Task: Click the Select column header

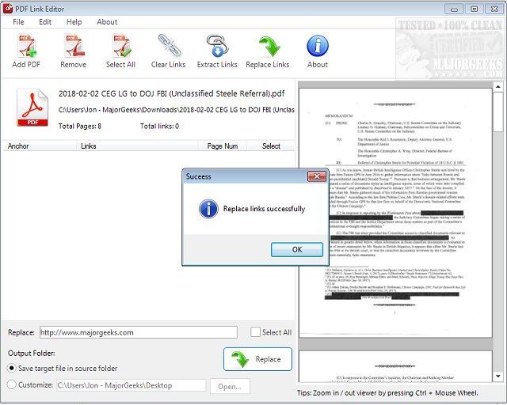Action: [x=271, y=146]
